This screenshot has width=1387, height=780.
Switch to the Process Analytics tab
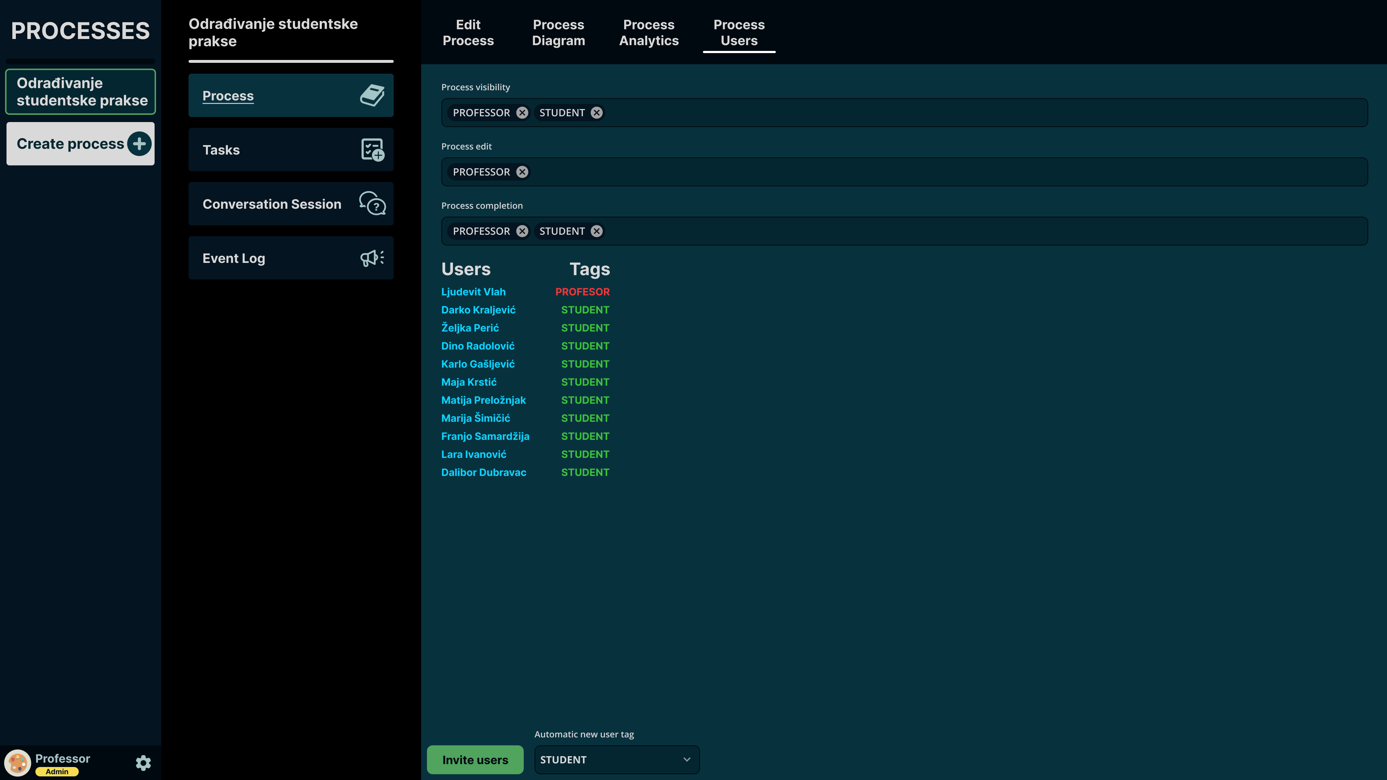point(648,33)
